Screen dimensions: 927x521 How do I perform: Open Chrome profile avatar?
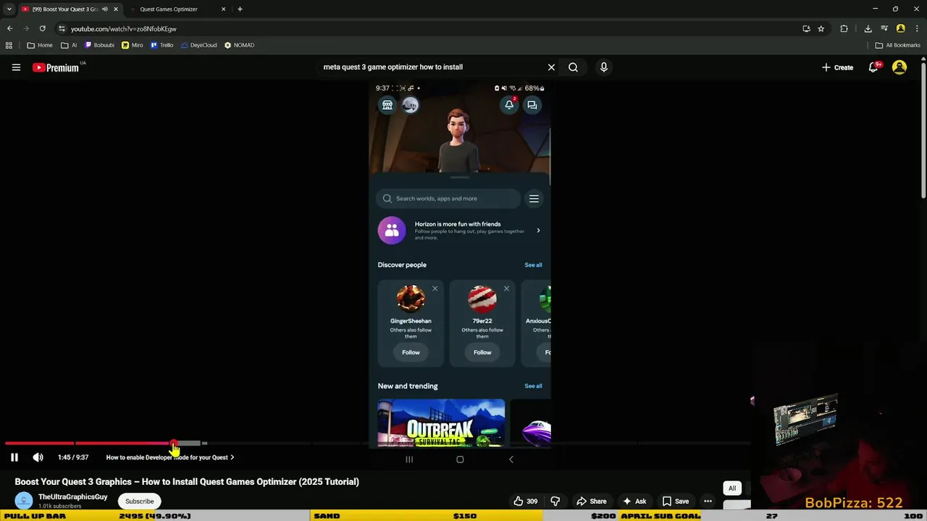(900, 29)
